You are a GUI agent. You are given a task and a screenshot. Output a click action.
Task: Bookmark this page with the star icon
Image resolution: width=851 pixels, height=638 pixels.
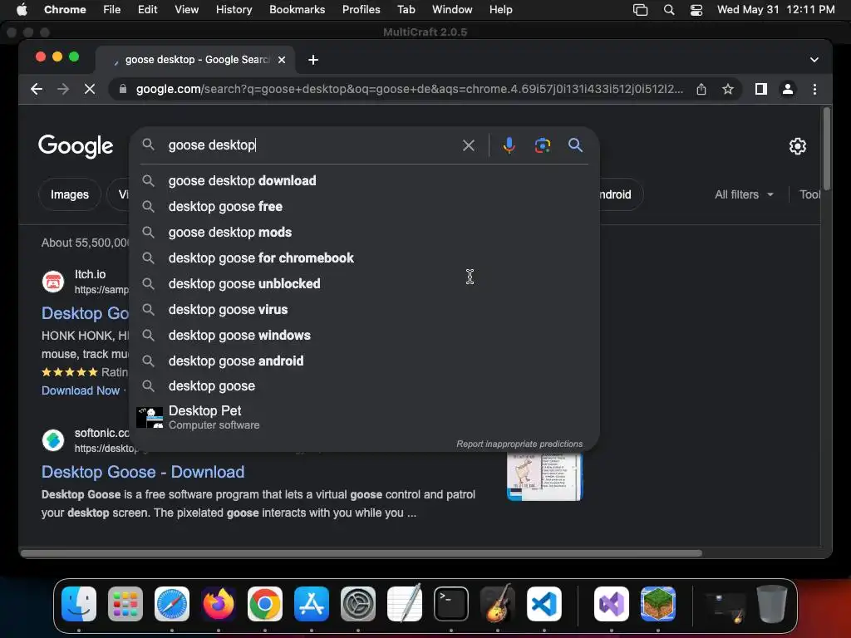pyautogui.click(x=728, y=89)
